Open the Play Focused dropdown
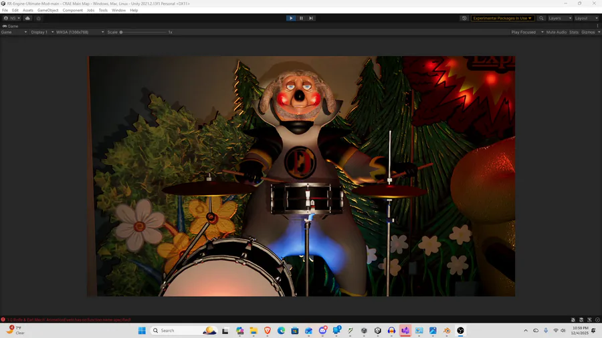 point(527,32)
